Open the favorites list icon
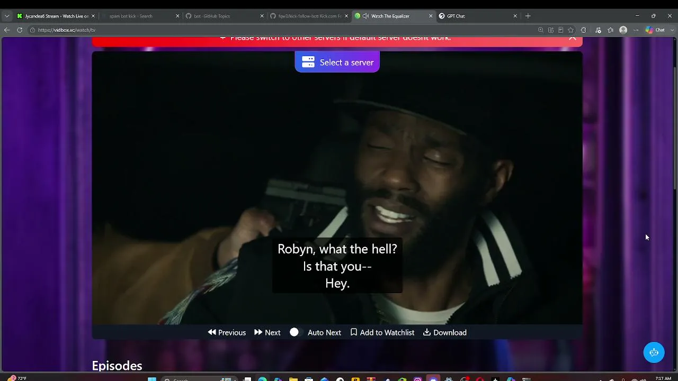This screenshot has height=381, width=678. coord(611,30)
